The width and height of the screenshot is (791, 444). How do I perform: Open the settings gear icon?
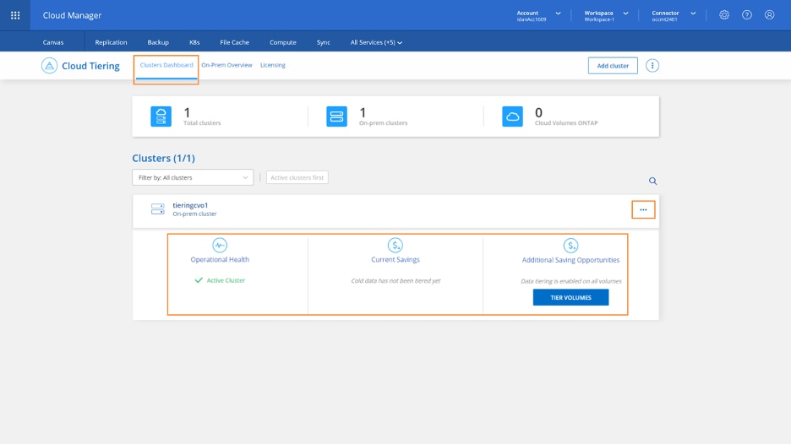coord(724,15)
